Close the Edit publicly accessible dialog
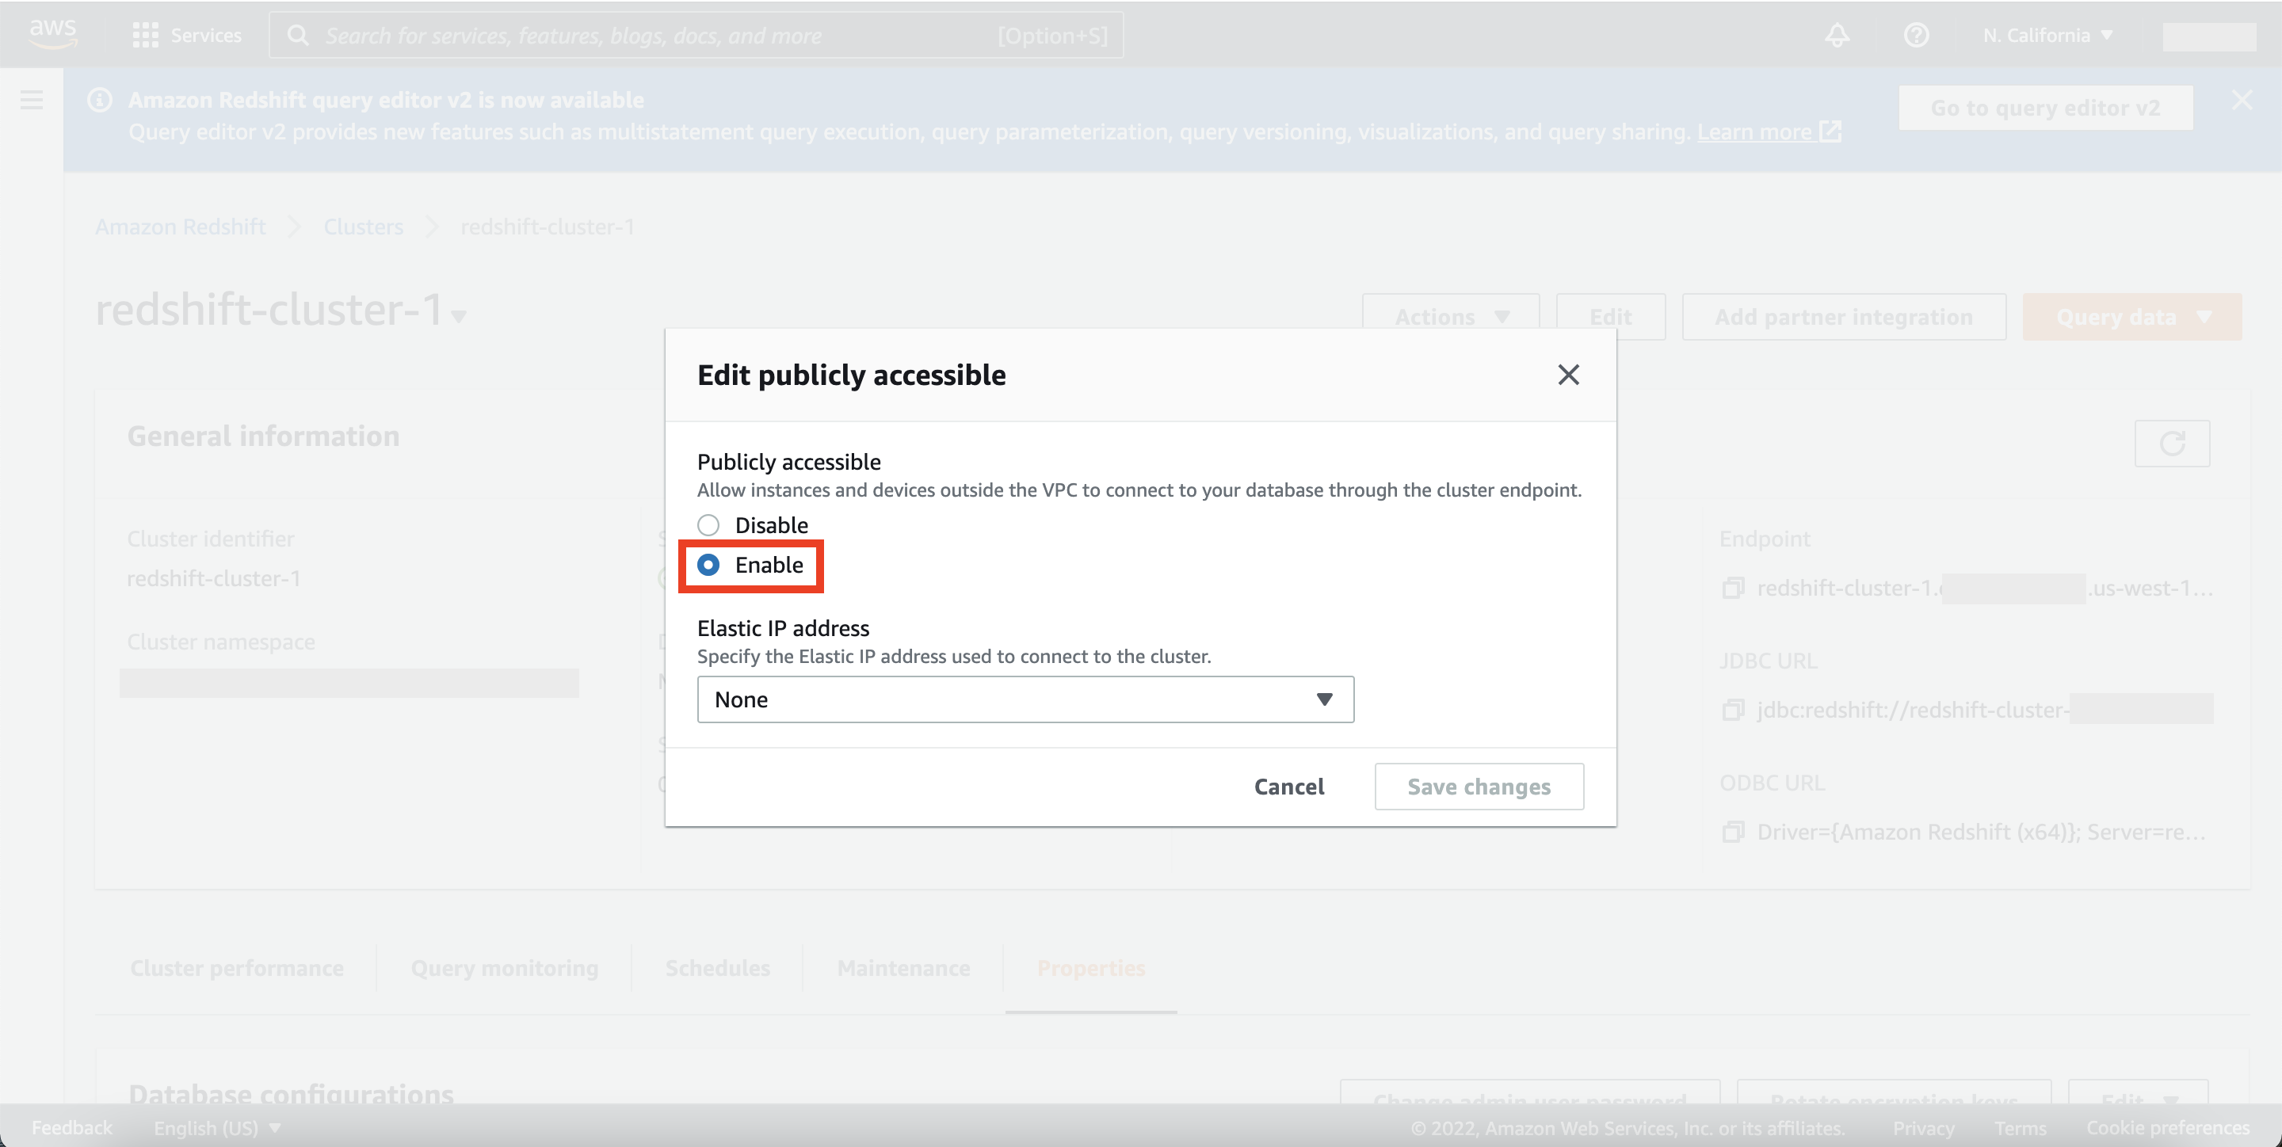This screenshot has height=1147, width=2282. tap(1568, 375)
